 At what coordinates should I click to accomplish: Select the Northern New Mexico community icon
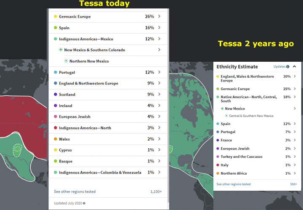(x=66, y=61)
